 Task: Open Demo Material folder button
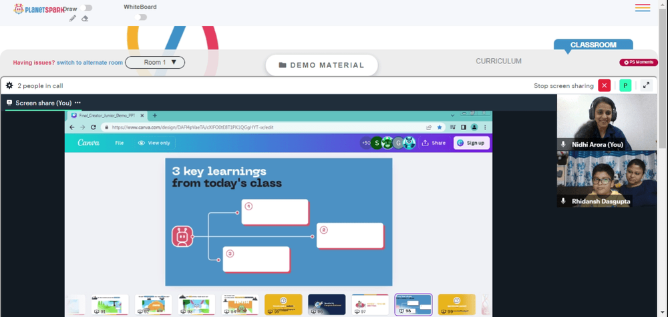point(322,65)
